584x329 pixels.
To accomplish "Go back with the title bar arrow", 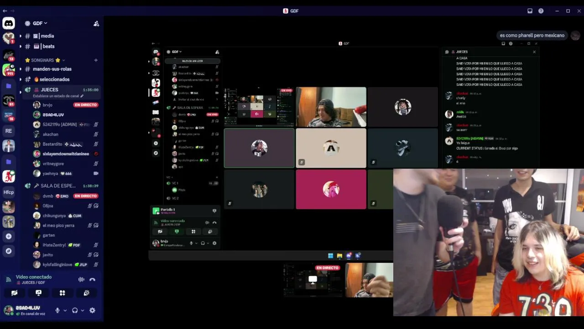I will pos(5,11).
